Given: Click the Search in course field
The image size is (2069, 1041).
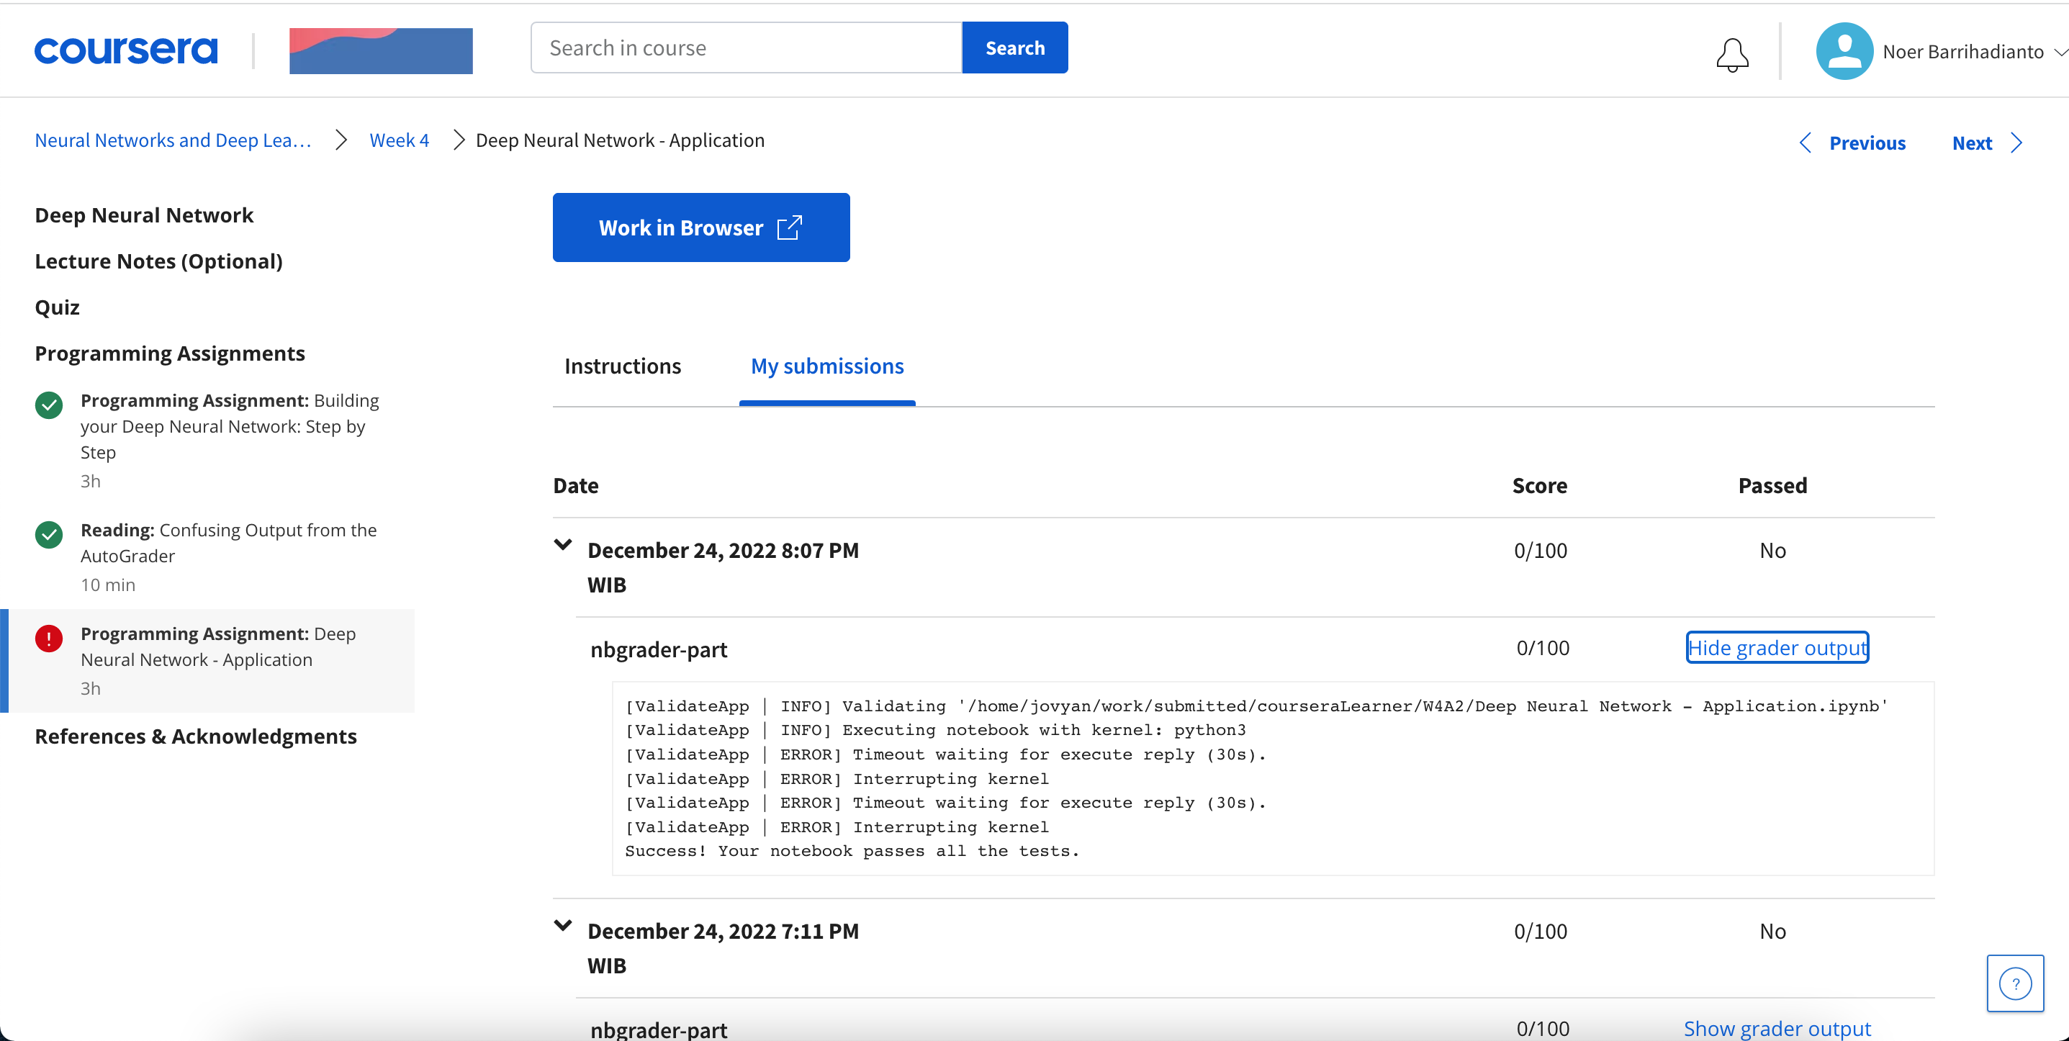Looking at the screenshot, I should (745, 48).
